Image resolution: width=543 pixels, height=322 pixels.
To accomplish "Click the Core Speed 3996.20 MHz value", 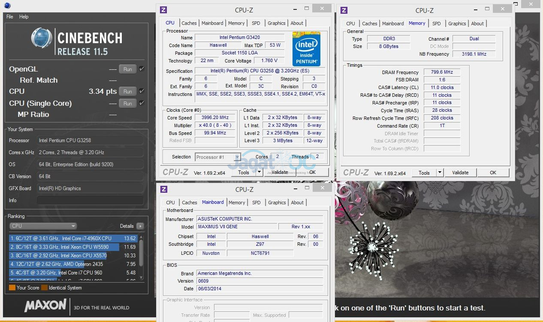I will (x=215, y=117).
